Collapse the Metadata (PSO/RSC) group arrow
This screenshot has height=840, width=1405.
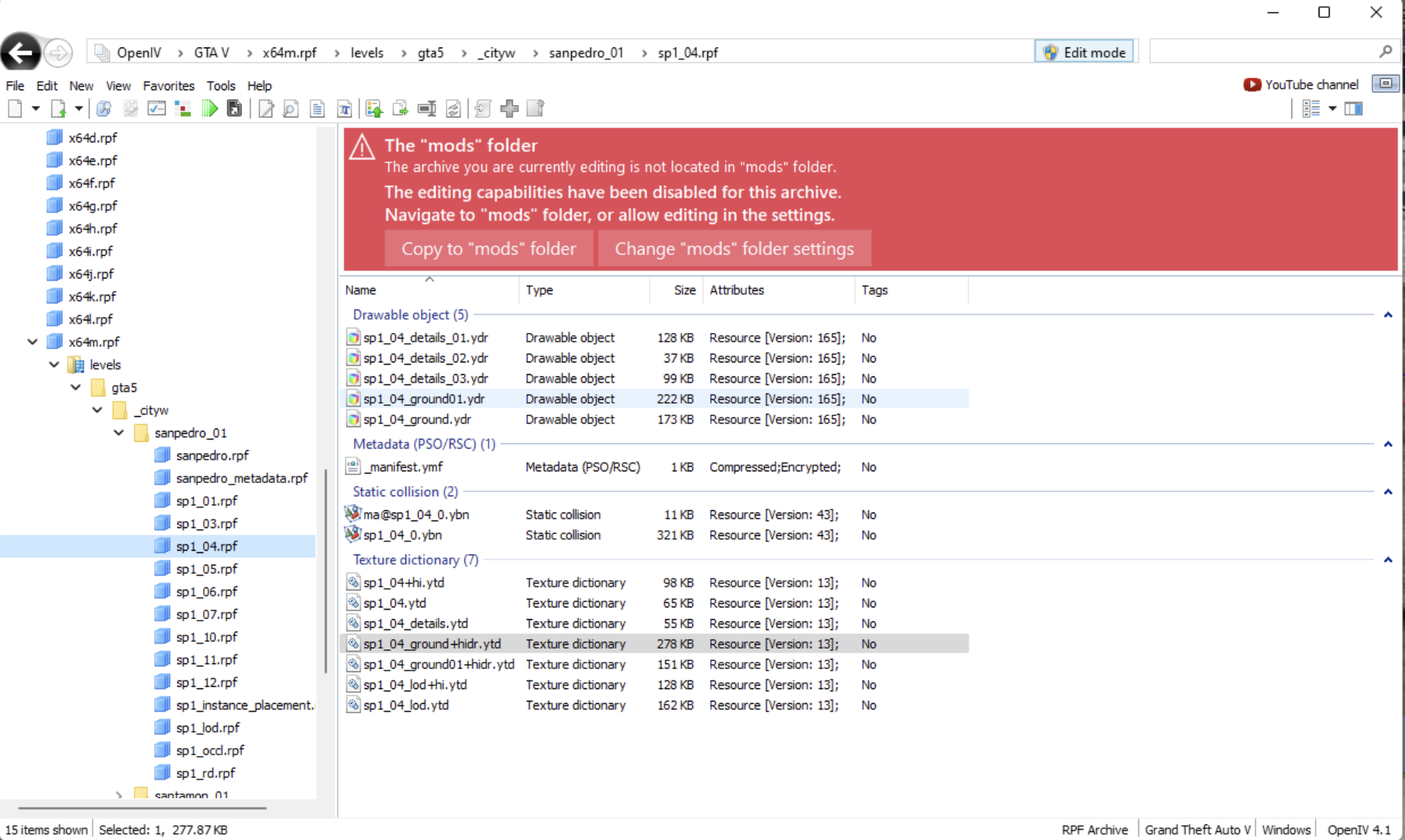coord(1388,444)
